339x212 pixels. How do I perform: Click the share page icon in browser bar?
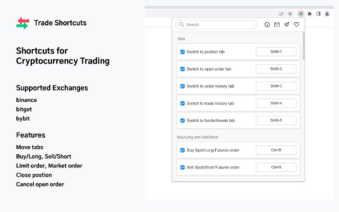coord(281,14)
